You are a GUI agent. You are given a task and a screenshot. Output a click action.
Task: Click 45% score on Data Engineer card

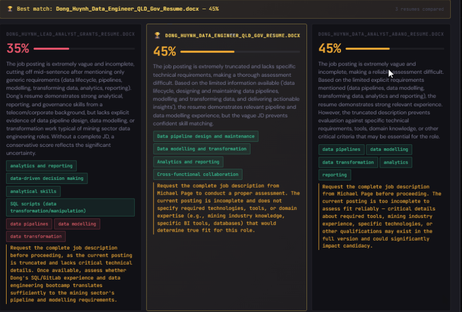164,51
